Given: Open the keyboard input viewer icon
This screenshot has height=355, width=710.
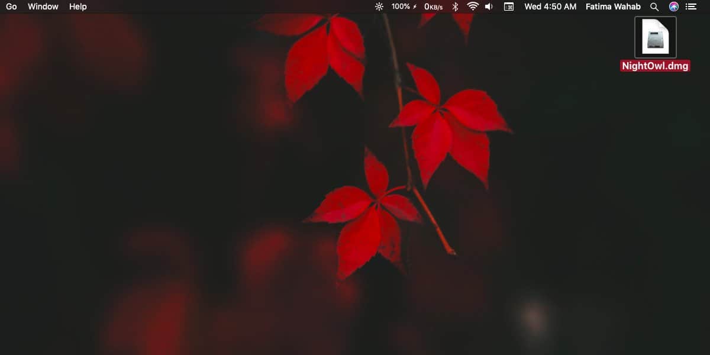Looking at the screenshot, I should click(x=509, y=7).
